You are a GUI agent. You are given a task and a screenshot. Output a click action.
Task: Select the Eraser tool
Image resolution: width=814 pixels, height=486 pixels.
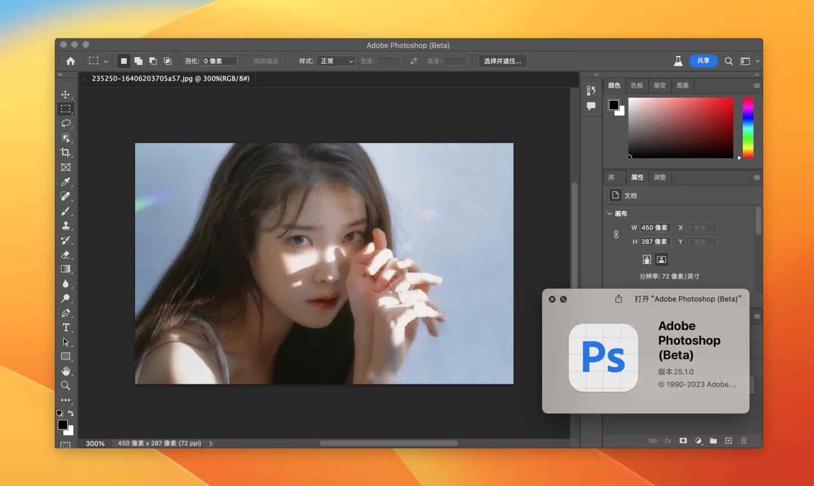coord(66,255)
